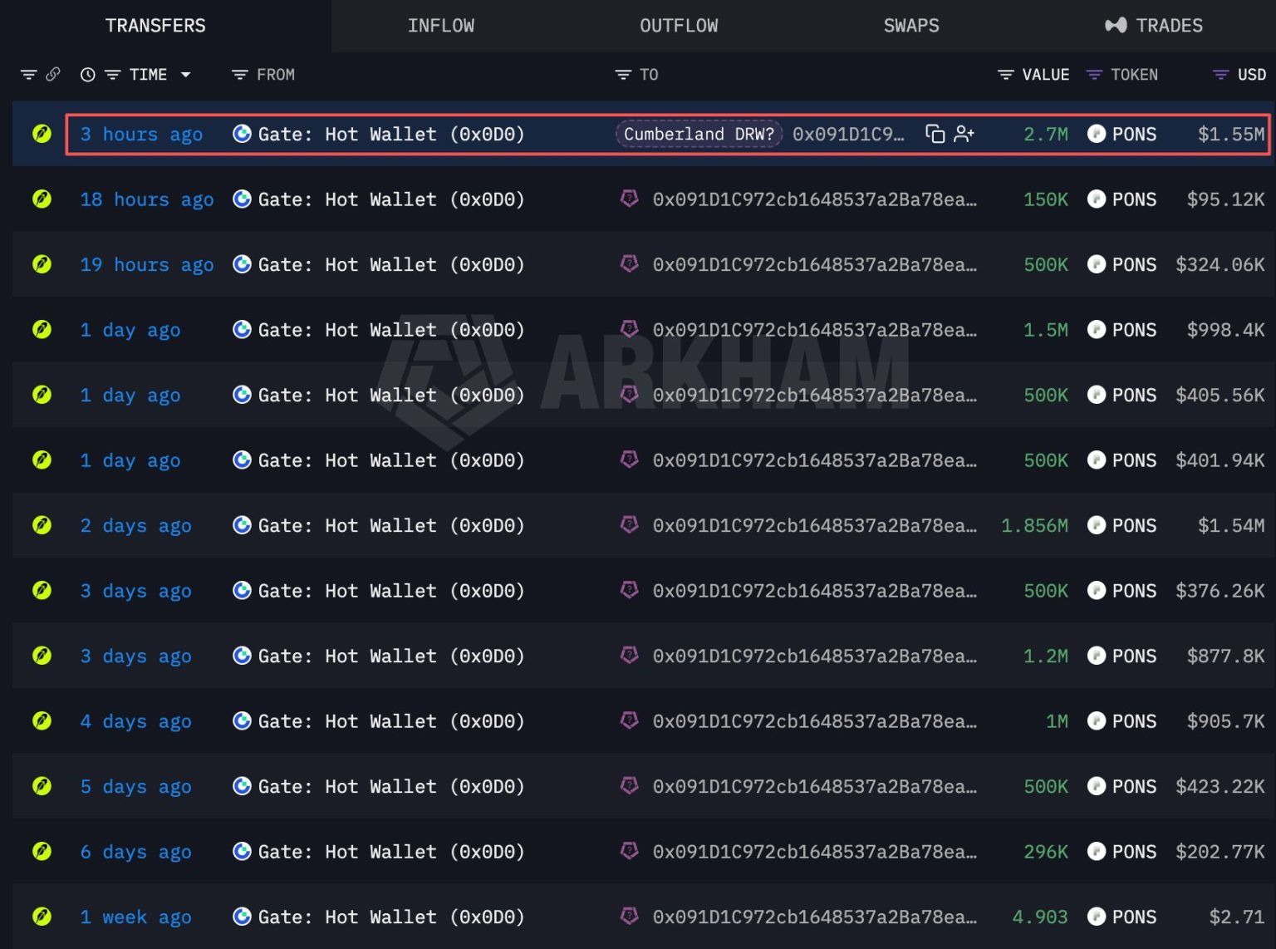Click the PONS token icon in the 1M row
This screenshot has width=1276, height=949.
[x=1097, y=721]
